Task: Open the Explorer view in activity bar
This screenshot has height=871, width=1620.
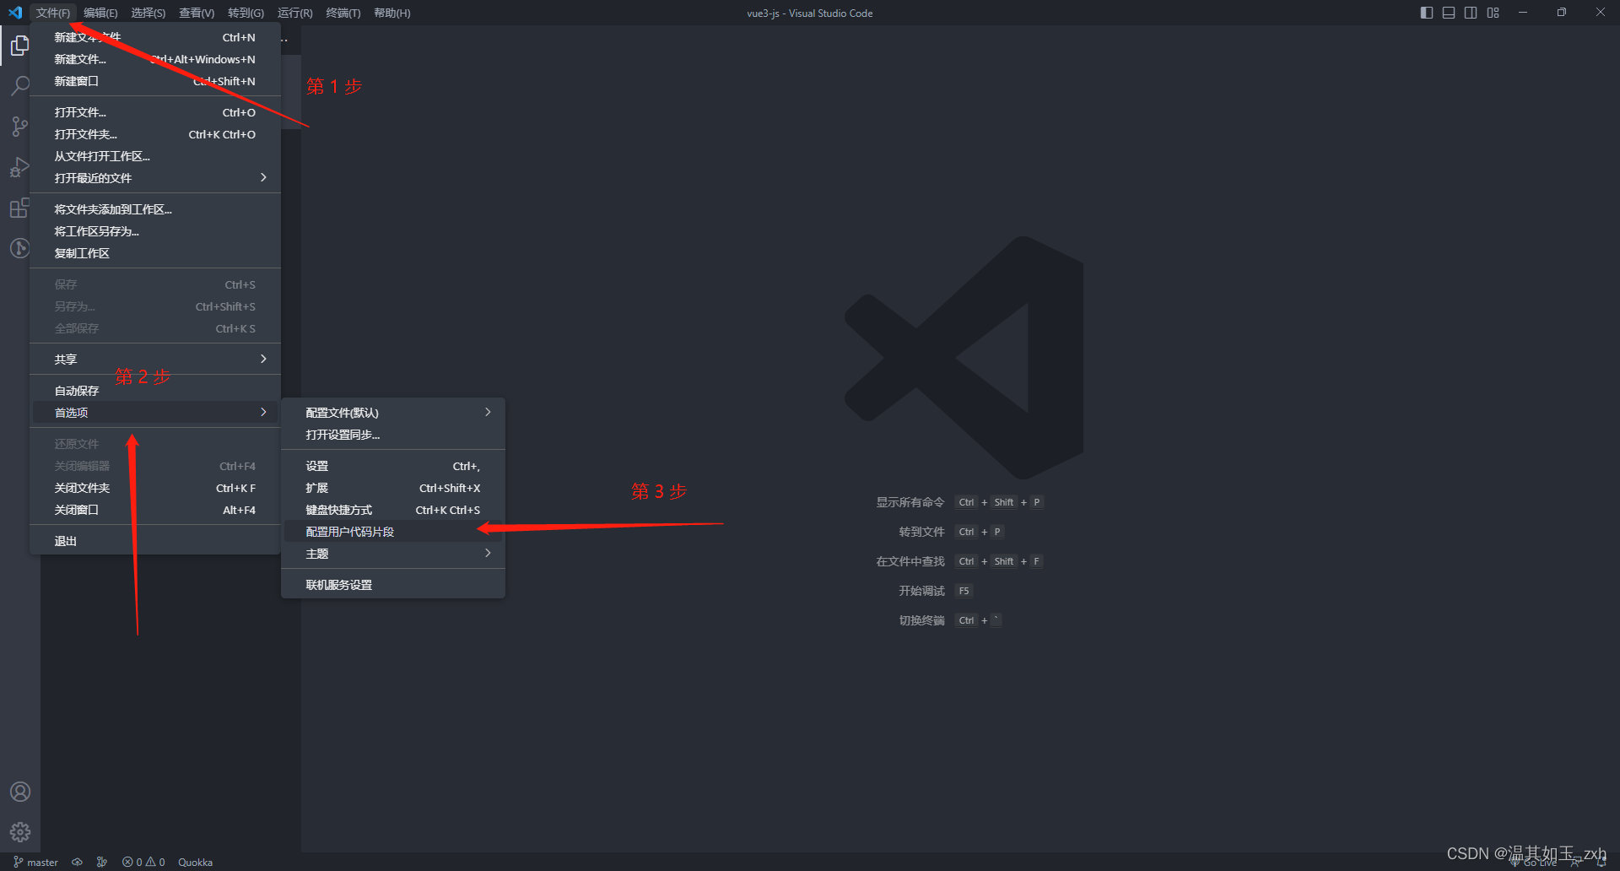Action: (20, 46)
